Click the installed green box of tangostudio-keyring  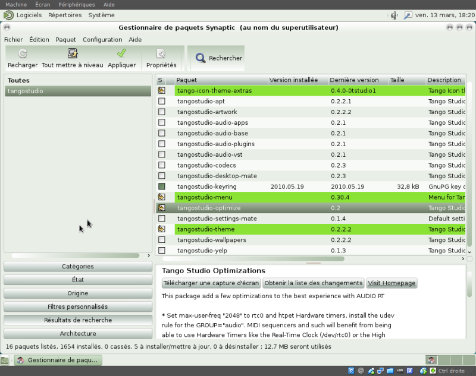point(162,187)
